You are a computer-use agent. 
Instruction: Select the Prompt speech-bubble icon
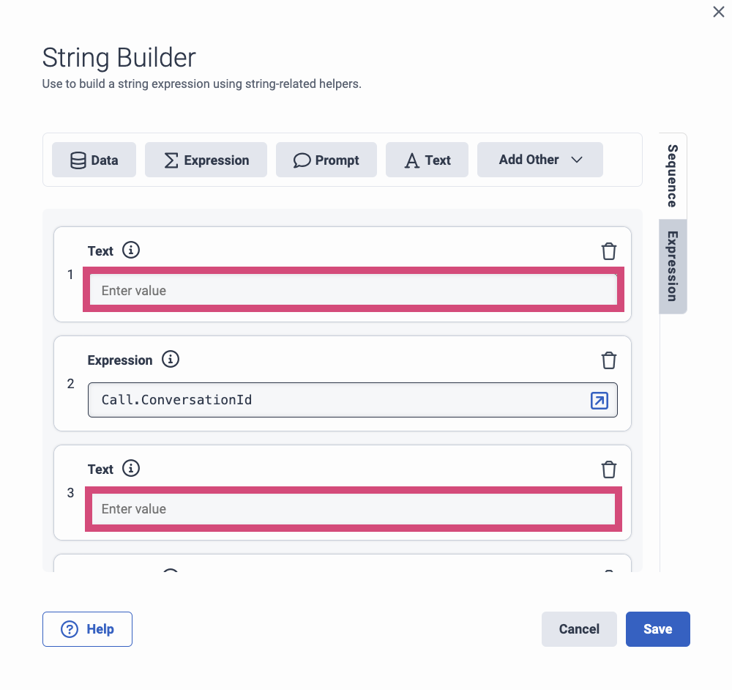click(x=302, y=160)
